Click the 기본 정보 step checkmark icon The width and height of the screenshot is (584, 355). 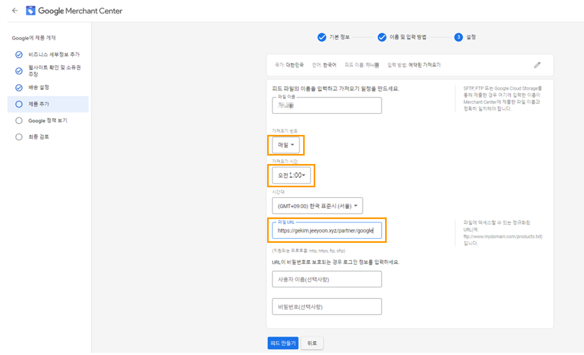point(322,37)
